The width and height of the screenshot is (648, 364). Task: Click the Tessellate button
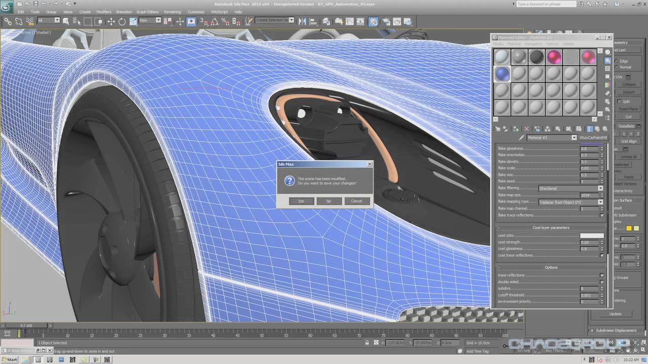click(626, 126)
